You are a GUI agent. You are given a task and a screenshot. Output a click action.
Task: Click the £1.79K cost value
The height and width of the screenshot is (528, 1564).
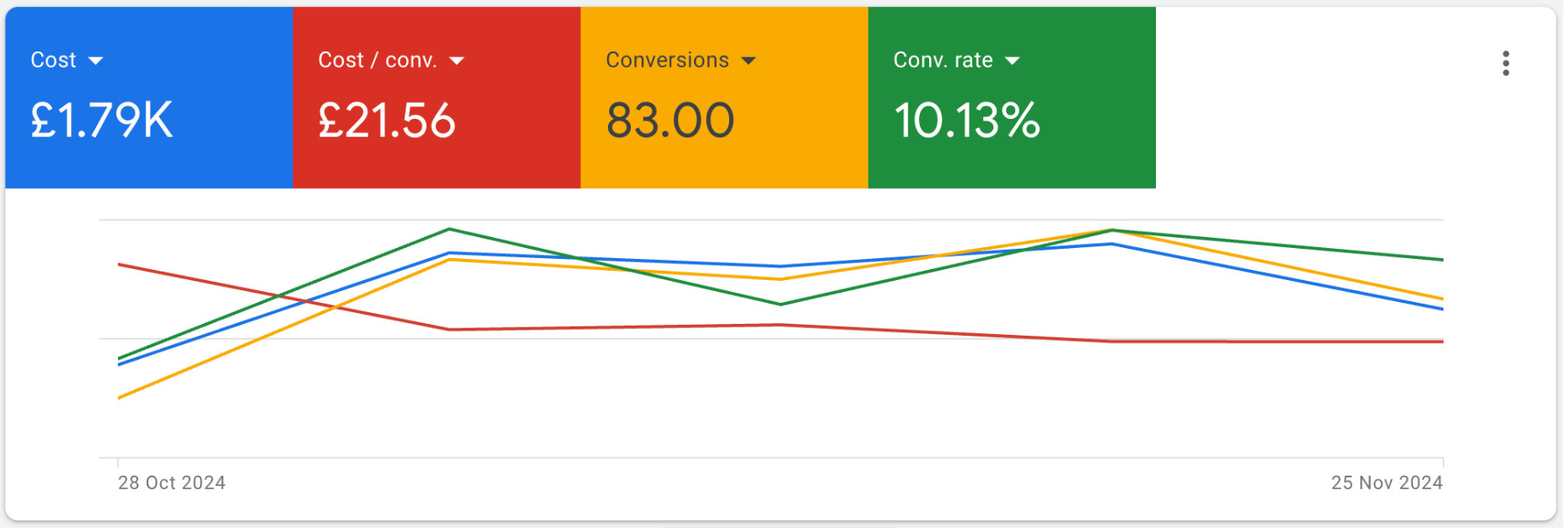tap(102, 120)
